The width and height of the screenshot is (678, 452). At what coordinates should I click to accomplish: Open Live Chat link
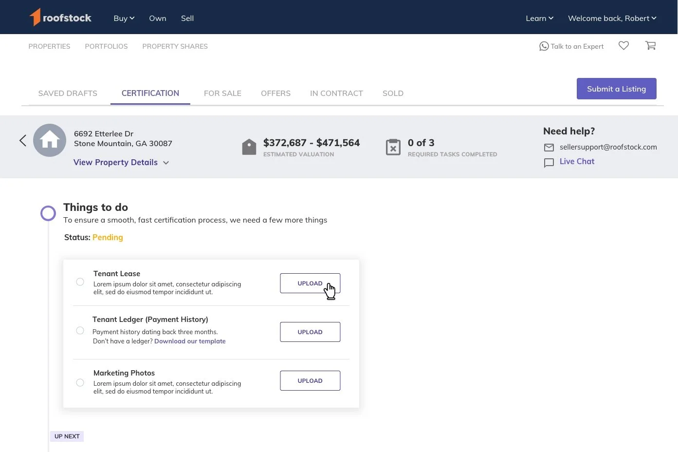click(x=577, y=161)
